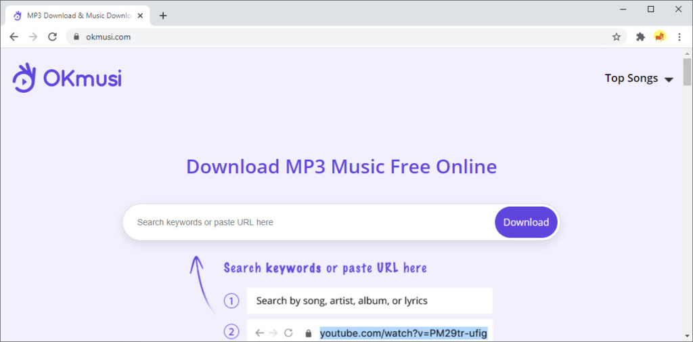Open a new tab with the plus button
The width and height of the screenshot is (693, 342).
coord(163,16)
